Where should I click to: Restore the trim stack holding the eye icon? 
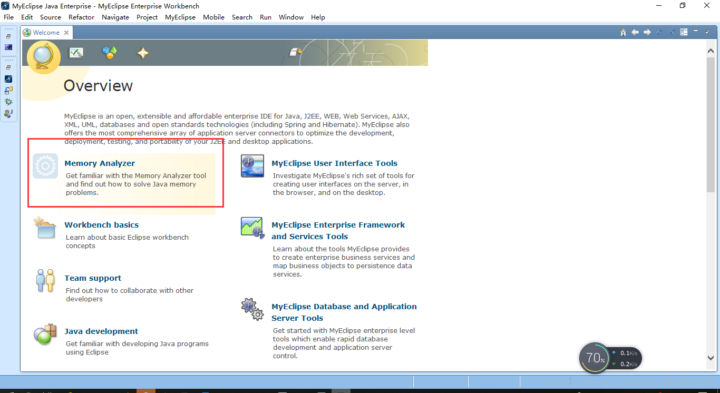tap(8, 37)
